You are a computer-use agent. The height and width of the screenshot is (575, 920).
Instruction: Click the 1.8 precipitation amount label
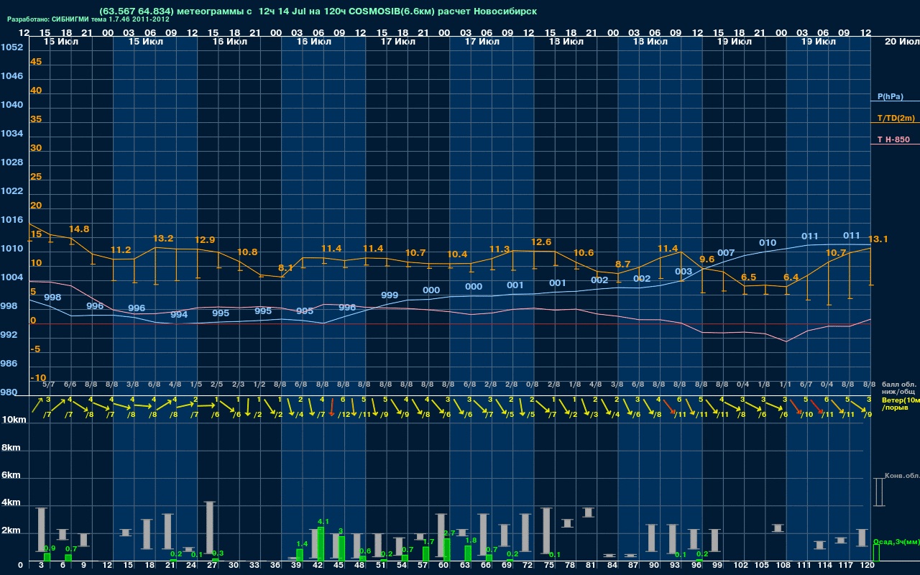pyautogui.click(x=471, y=540)
